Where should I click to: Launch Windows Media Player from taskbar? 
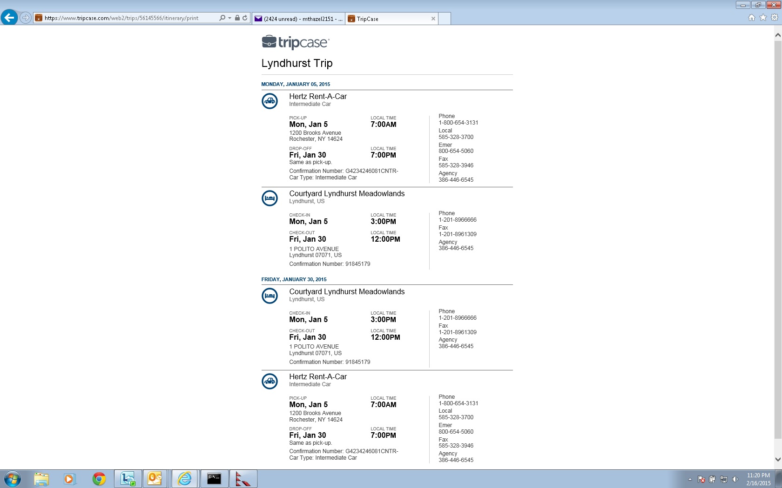69,479
